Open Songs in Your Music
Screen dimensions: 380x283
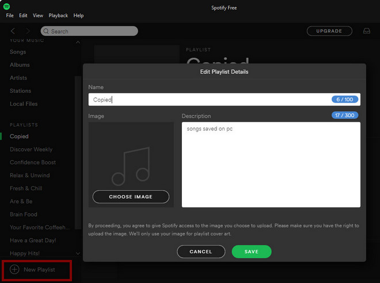tap(18, 52)
